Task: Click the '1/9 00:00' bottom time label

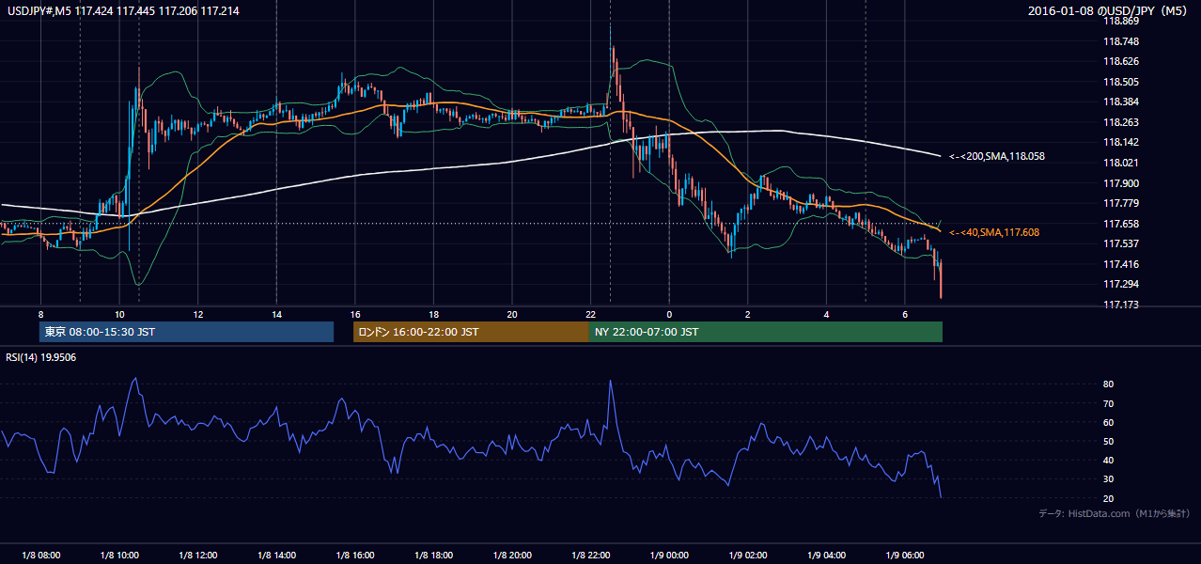Action: click(668, 555)
